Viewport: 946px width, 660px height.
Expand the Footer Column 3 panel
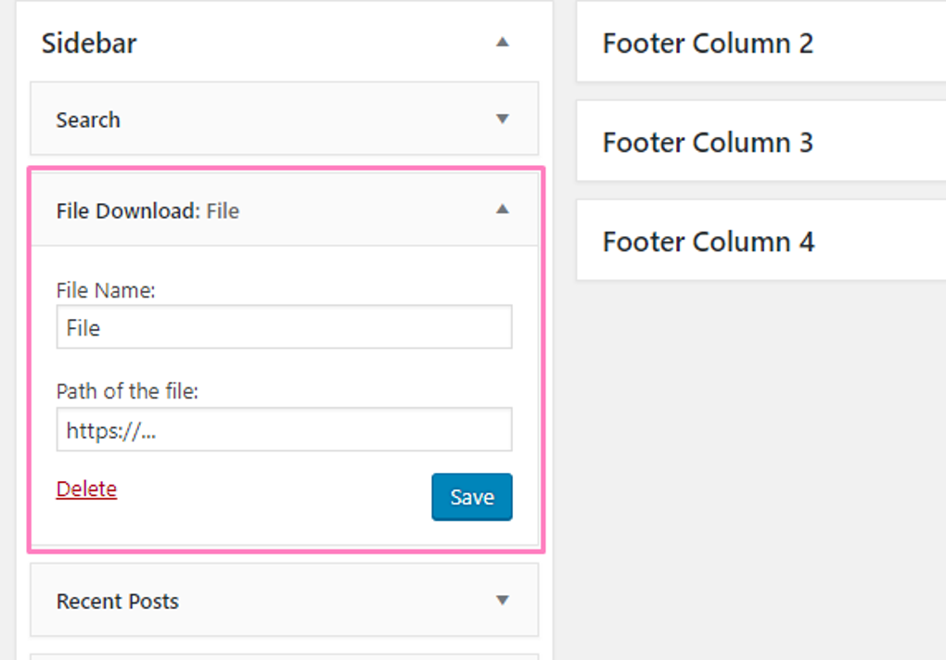click(708, 143)
